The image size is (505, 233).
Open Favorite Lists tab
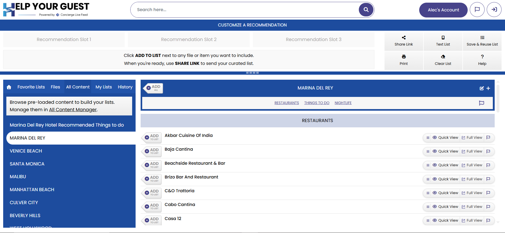pyautogui.click(x=31, y=87)
